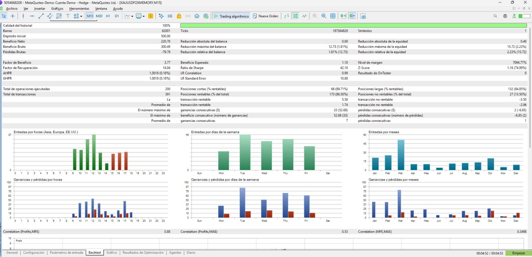
Task: Select the trendline drawing tool
Action: click(41, 16)
